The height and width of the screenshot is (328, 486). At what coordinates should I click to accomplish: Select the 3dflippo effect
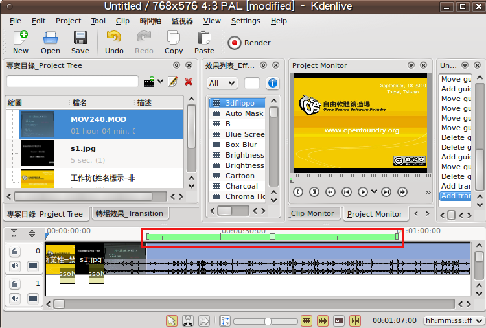pyautogui.click(x=237, y=103)
